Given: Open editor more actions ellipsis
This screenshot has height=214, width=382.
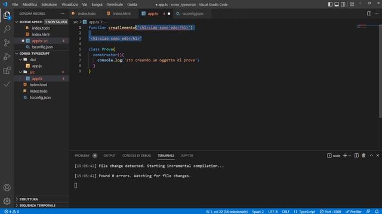Looking at the screenshot, I should pos(377,14).
